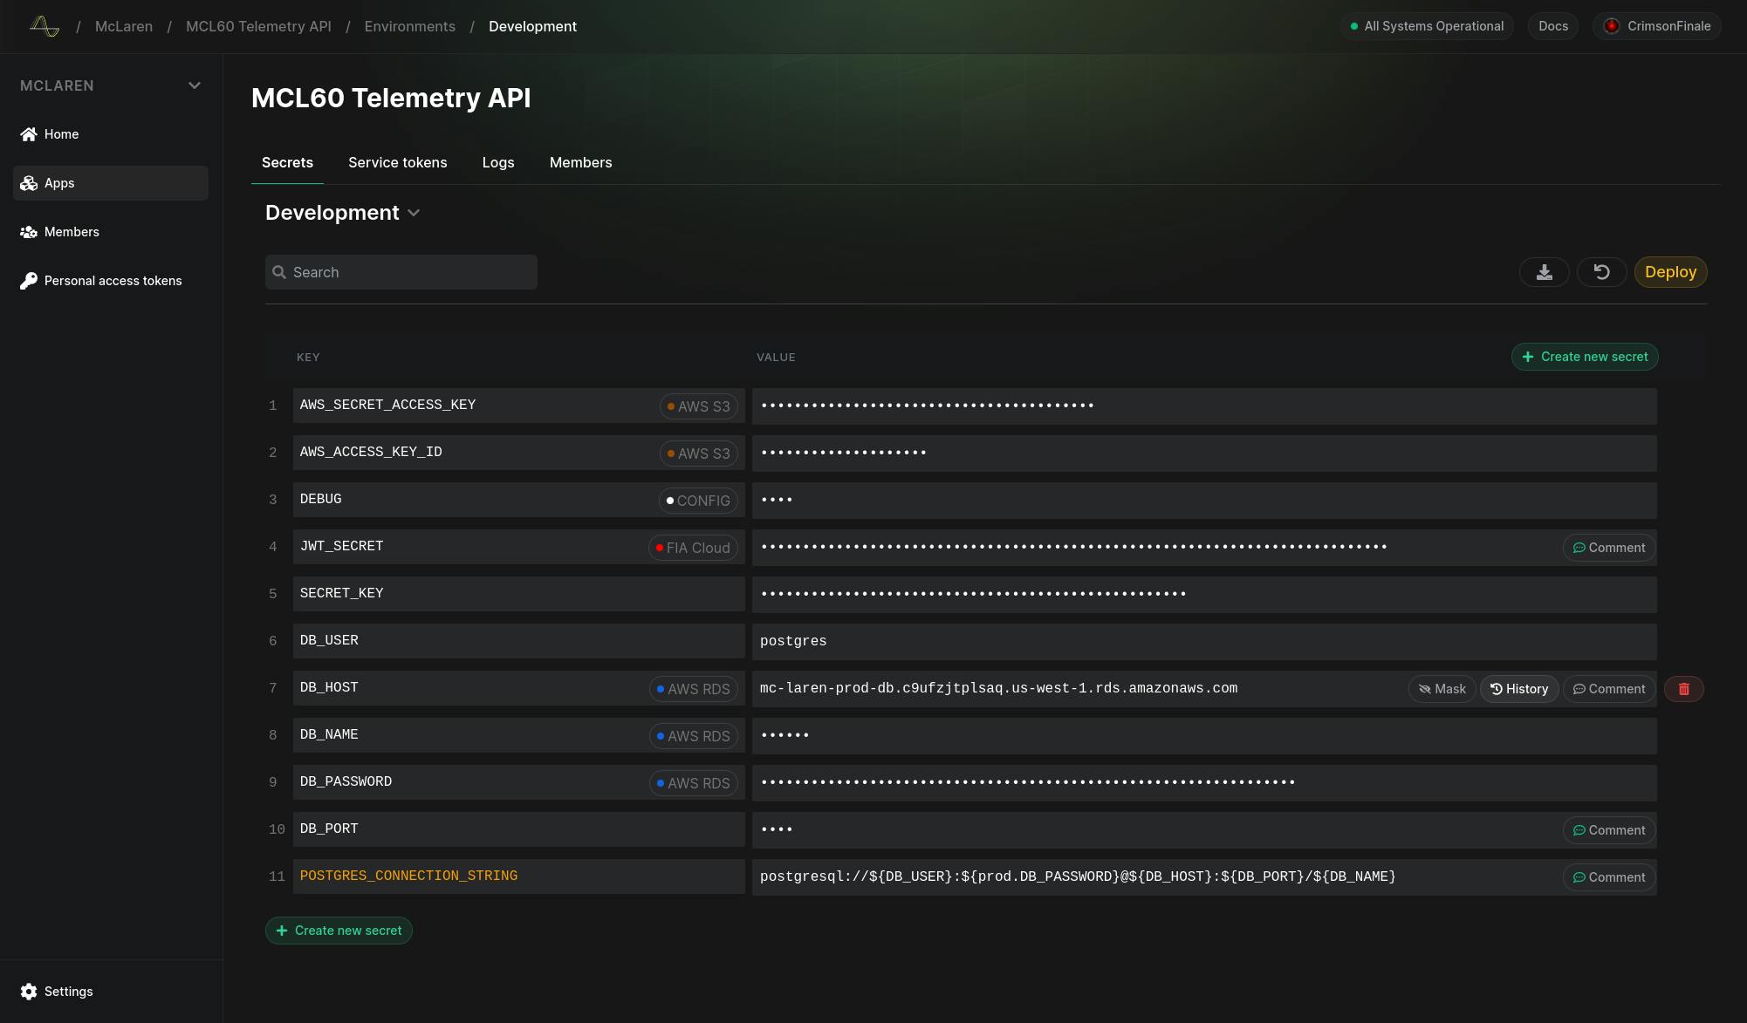Go to Home in the sidebar
This screenshot has width=1747, height=1023.
(111, 134)
